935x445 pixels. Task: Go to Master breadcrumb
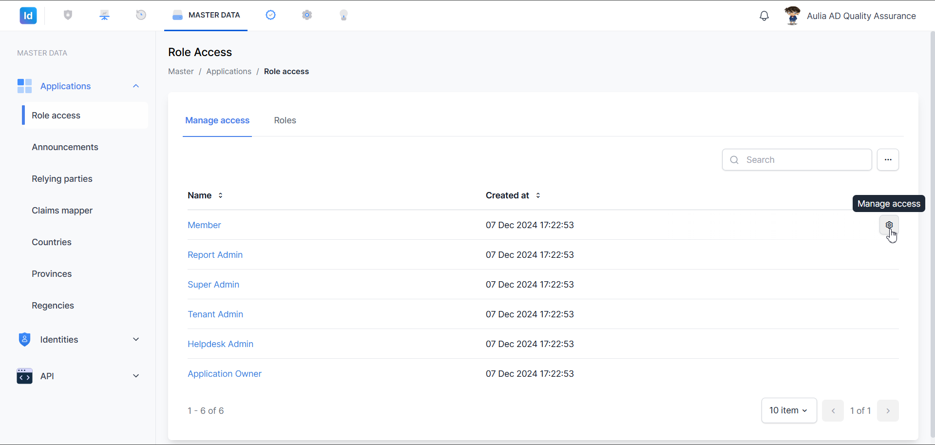tap(181, 71)
